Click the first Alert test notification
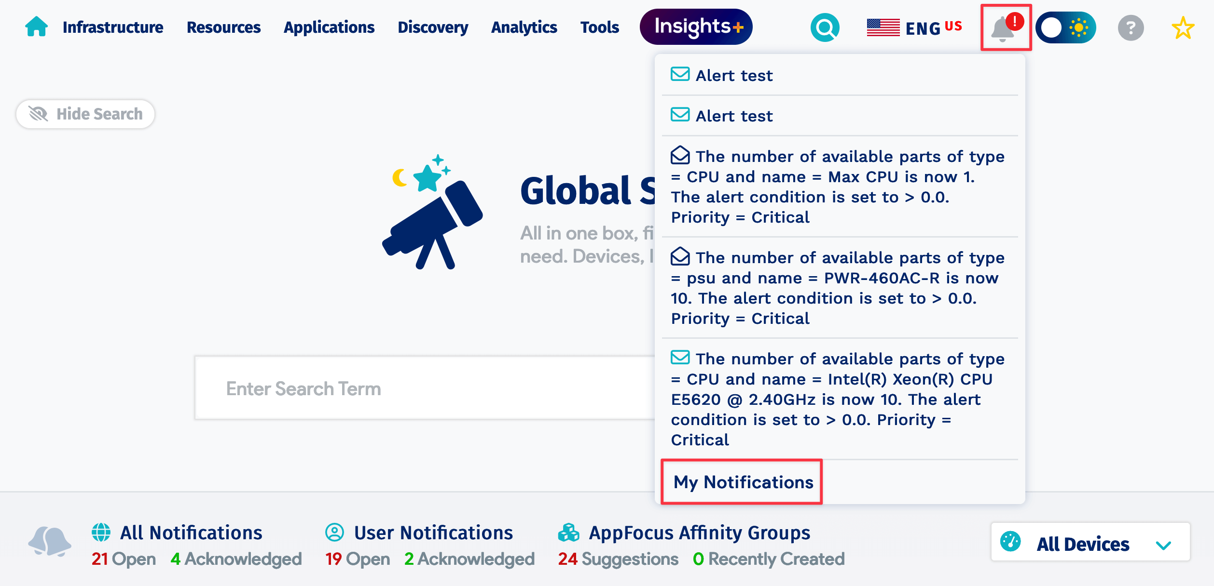The width and height of the screenshot is (1214, 586). click(x=840, y=76)
